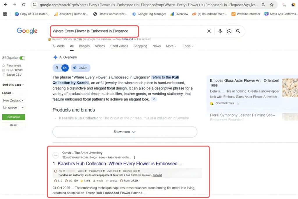
Task: Clear the search box with X icon
Action: pyautogui.click(x=209, y=31)
